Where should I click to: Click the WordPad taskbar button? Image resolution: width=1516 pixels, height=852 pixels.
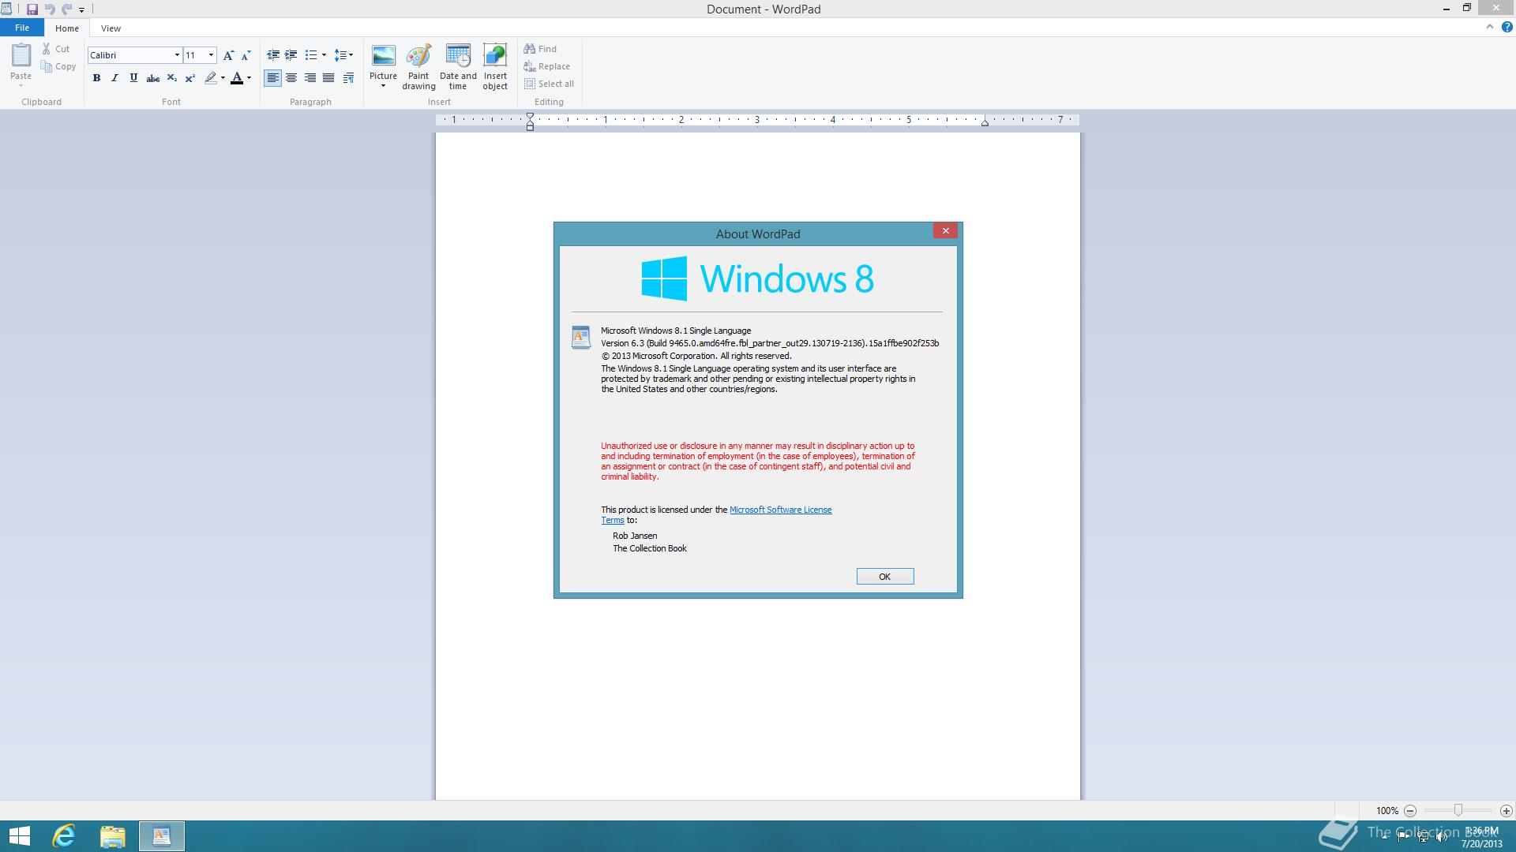point(162,836)
